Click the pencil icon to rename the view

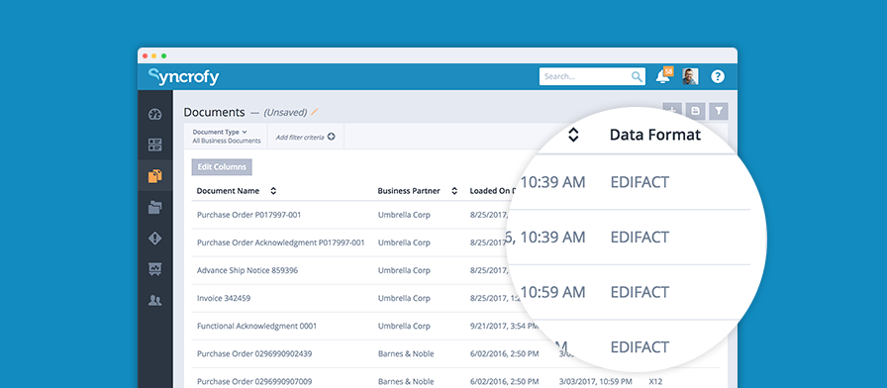315,112
